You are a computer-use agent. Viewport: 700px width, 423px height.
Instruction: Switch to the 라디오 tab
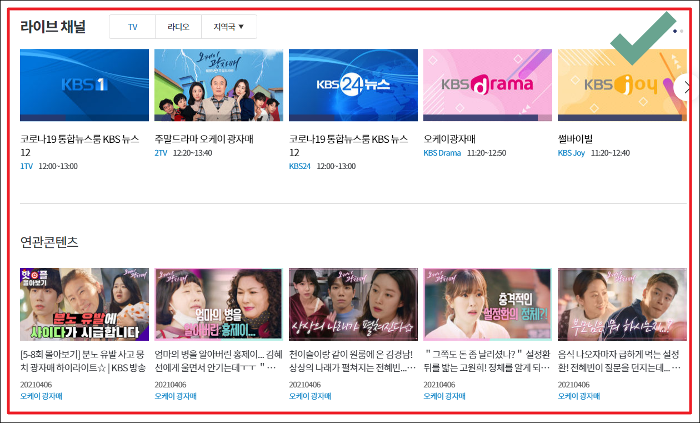tap(178, 27)
